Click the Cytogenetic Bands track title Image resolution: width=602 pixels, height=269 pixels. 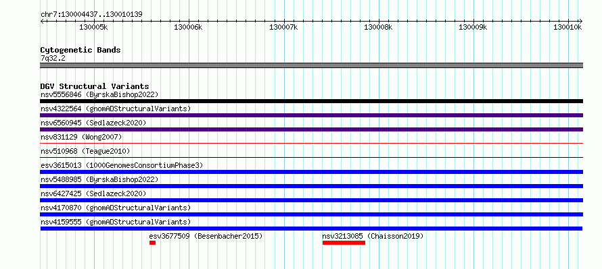80,50
